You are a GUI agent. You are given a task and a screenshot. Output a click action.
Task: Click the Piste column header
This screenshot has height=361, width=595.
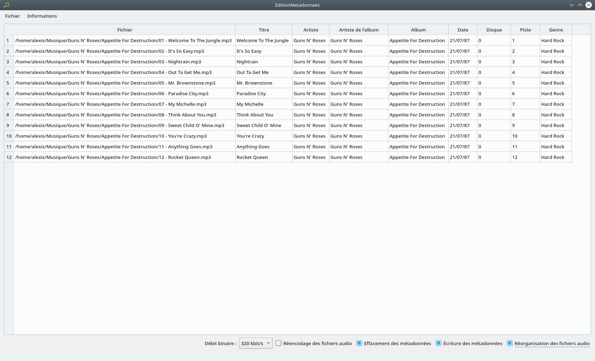click(x=526, y=30)
